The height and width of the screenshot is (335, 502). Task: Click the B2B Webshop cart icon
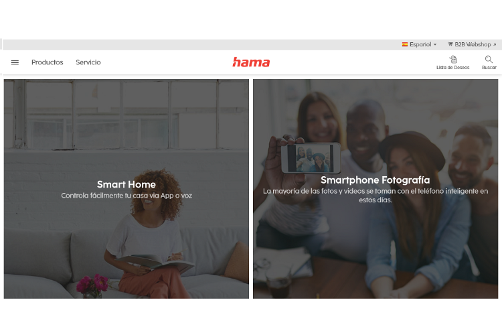(x=450, y=45)
